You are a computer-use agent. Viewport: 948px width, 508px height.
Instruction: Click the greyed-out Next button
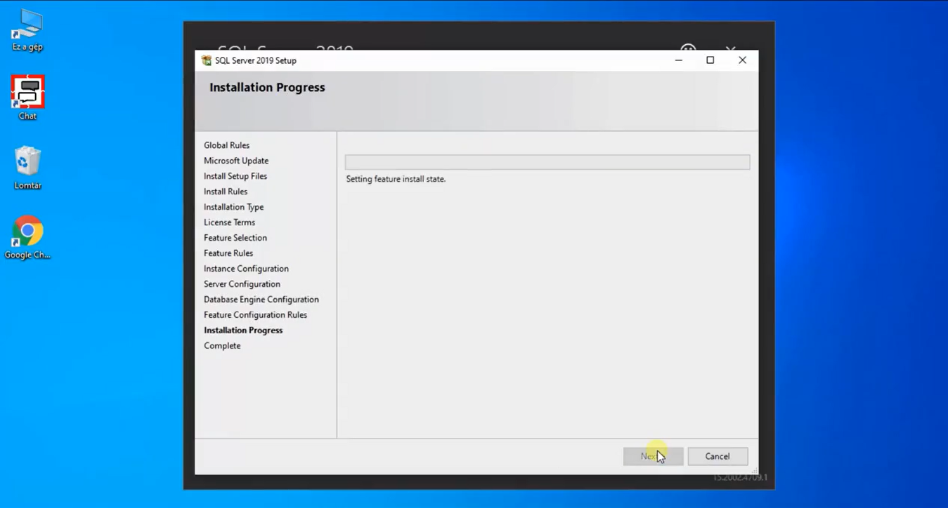click(x=653, y=456)
